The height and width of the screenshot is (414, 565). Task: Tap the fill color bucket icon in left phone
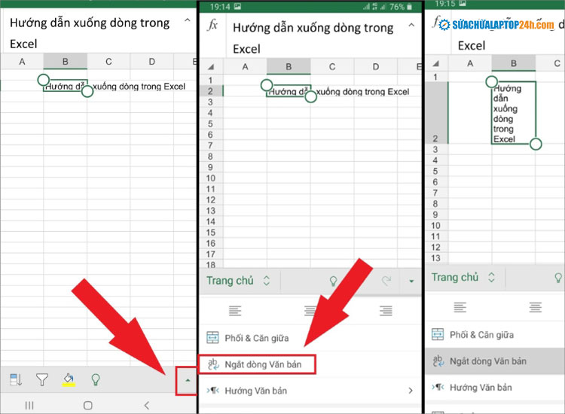tap(69, 379)
